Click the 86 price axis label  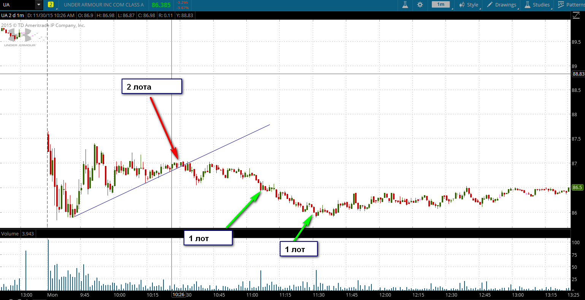click(x=574, y=213)
